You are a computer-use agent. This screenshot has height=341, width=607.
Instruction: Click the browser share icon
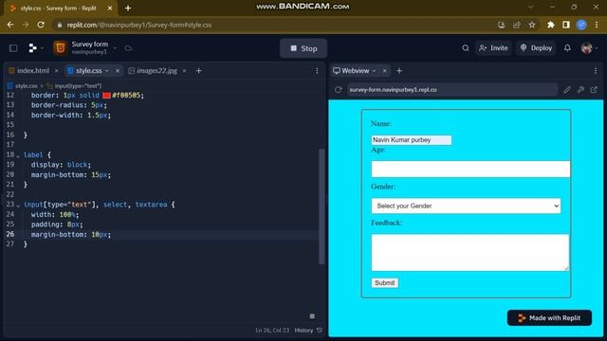pyautogui.click(x=516, y=25)
